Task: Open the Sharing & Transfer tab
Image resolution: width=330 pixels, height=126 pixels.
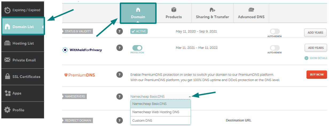Action: (x=212, y=13)
